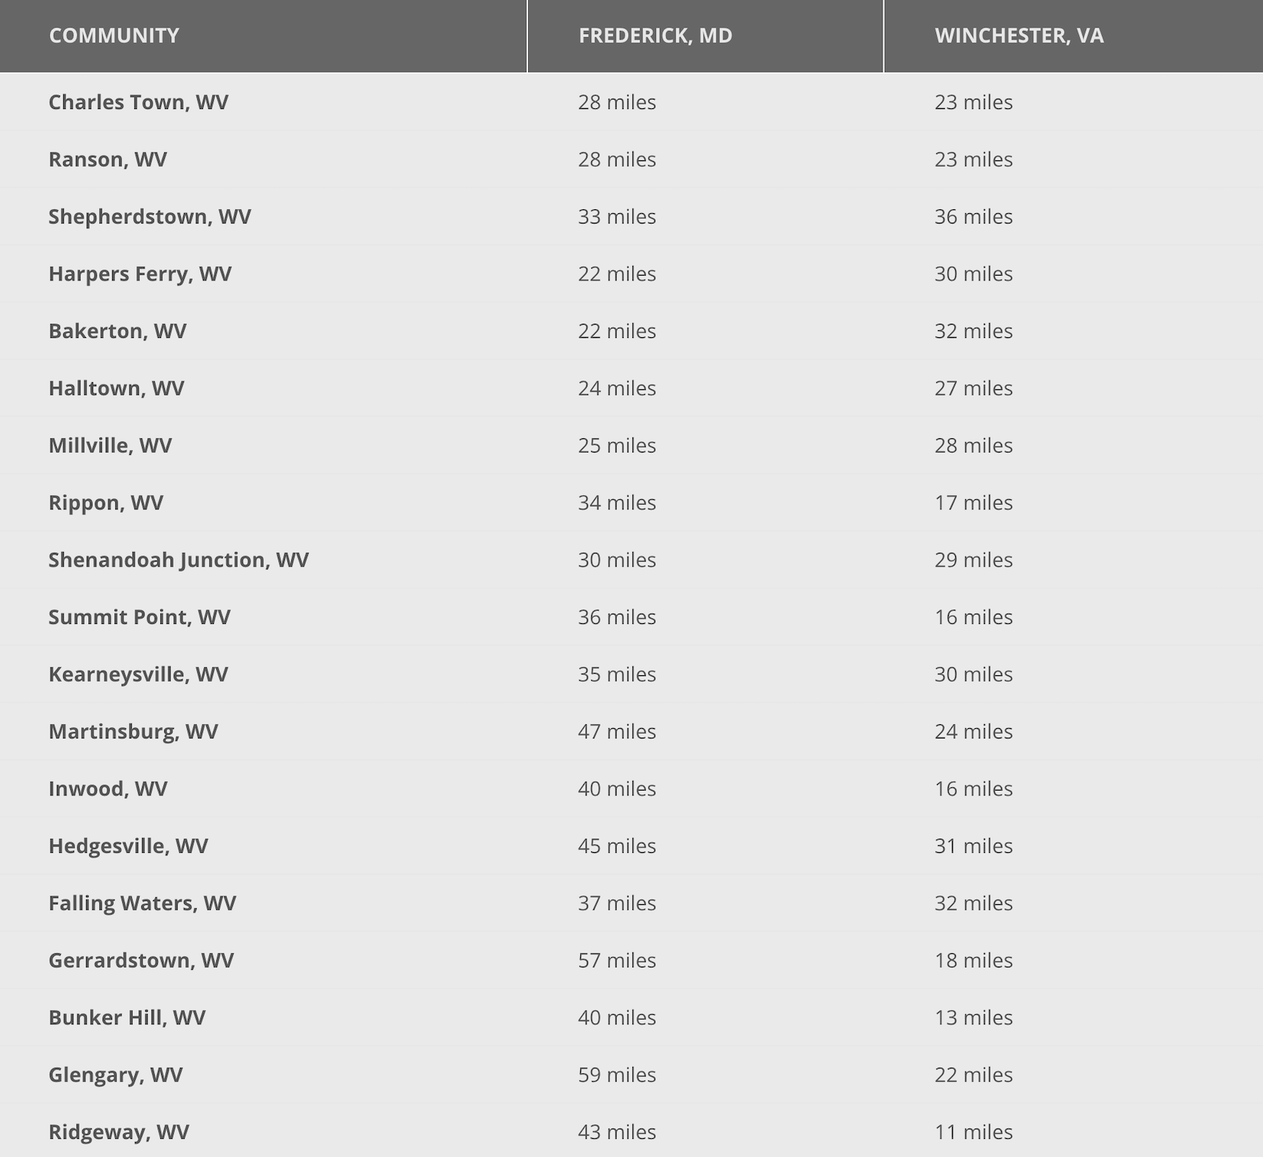
Task: Select the Shenandoah Junction, WV row label
Action: (178, 560)
